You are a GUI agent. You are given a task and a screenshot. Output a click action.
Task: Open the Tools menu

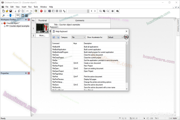[36, 7]
